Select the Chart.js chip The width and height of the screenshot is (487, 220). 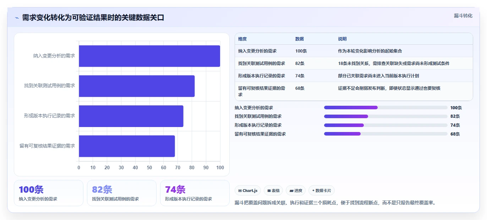(x=248, y=191)
